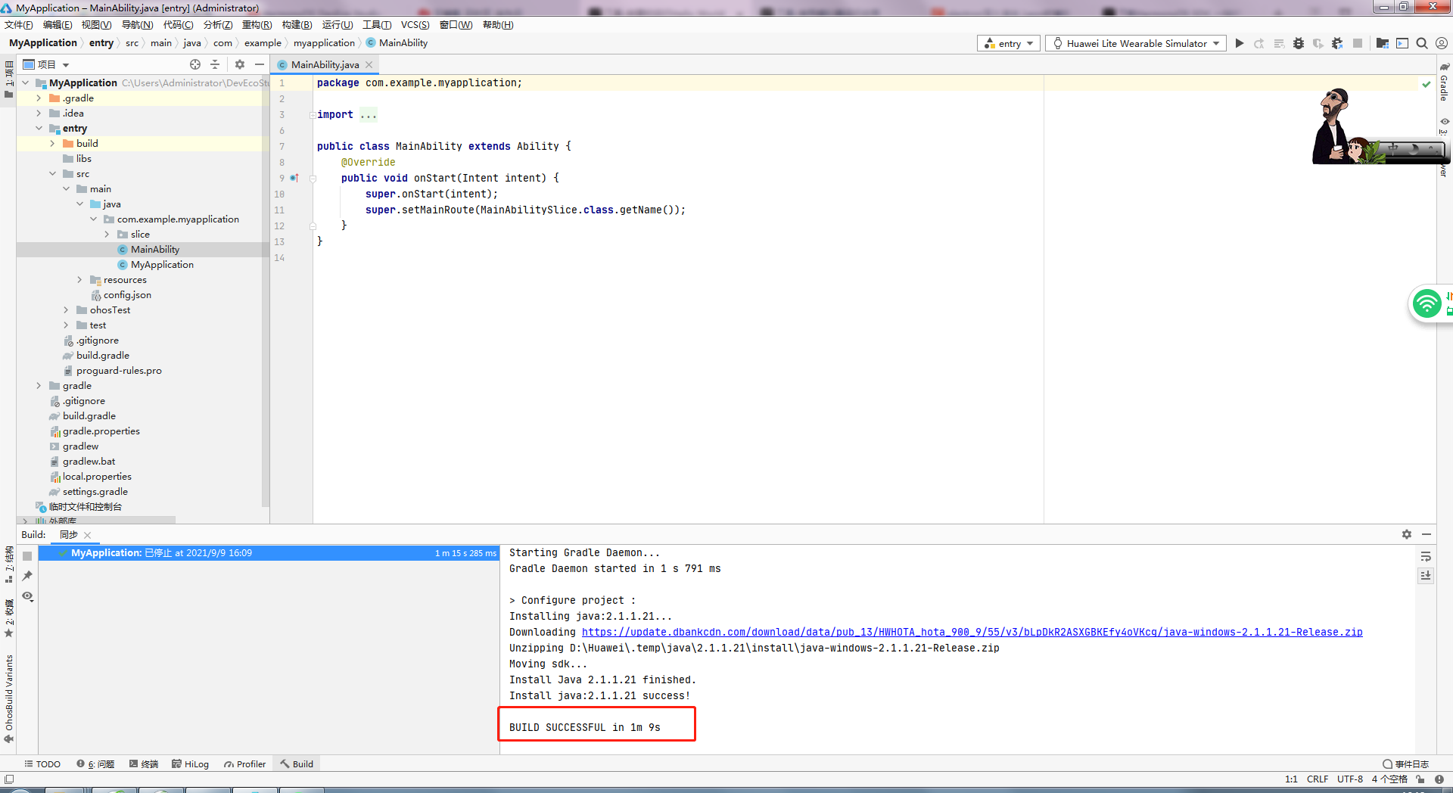Image resolution: width=1453 pixels, height=793 pixels.
Task: Expand the .gradle folder
Action: [x=39, y=98]
